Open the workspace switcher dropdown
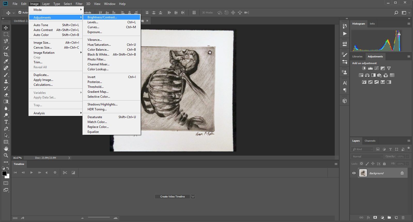Viewport: 413px width, 222px height. (405, 13)
